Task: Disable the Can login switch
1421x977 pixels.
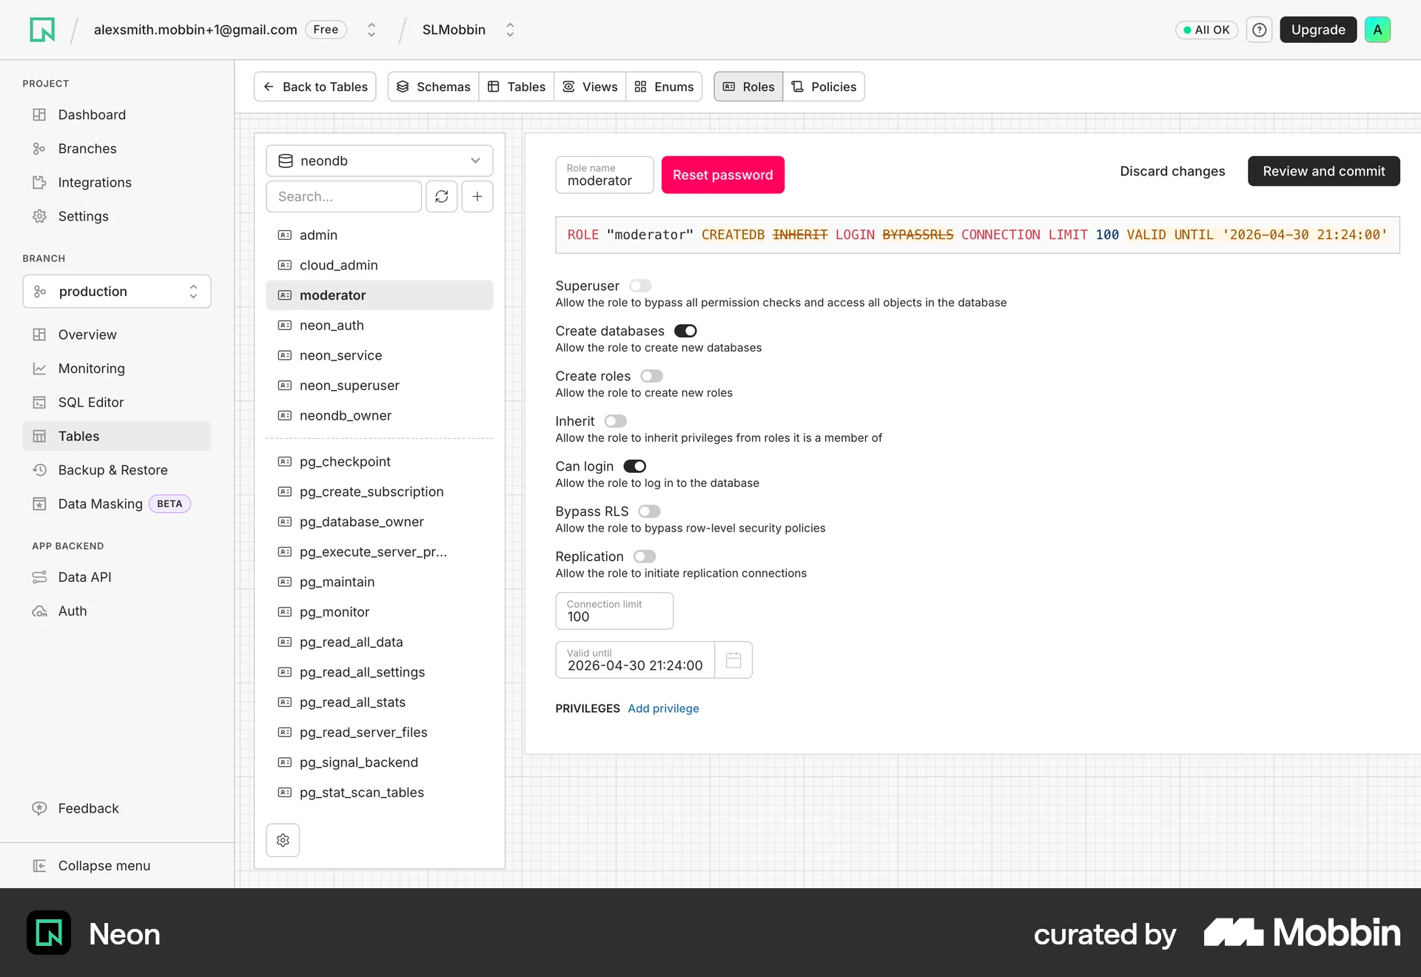Action: [x=635, y=466]
